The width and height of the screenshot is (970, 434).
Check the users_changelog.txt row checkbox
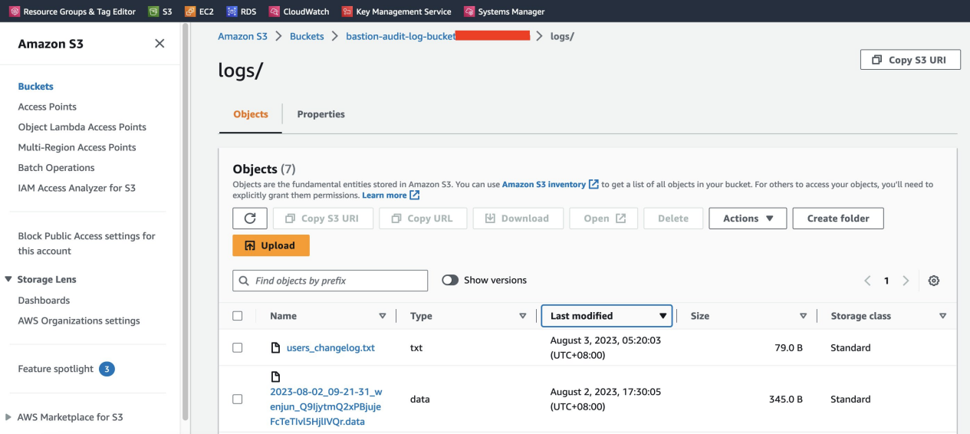click(x=238, y=348)
